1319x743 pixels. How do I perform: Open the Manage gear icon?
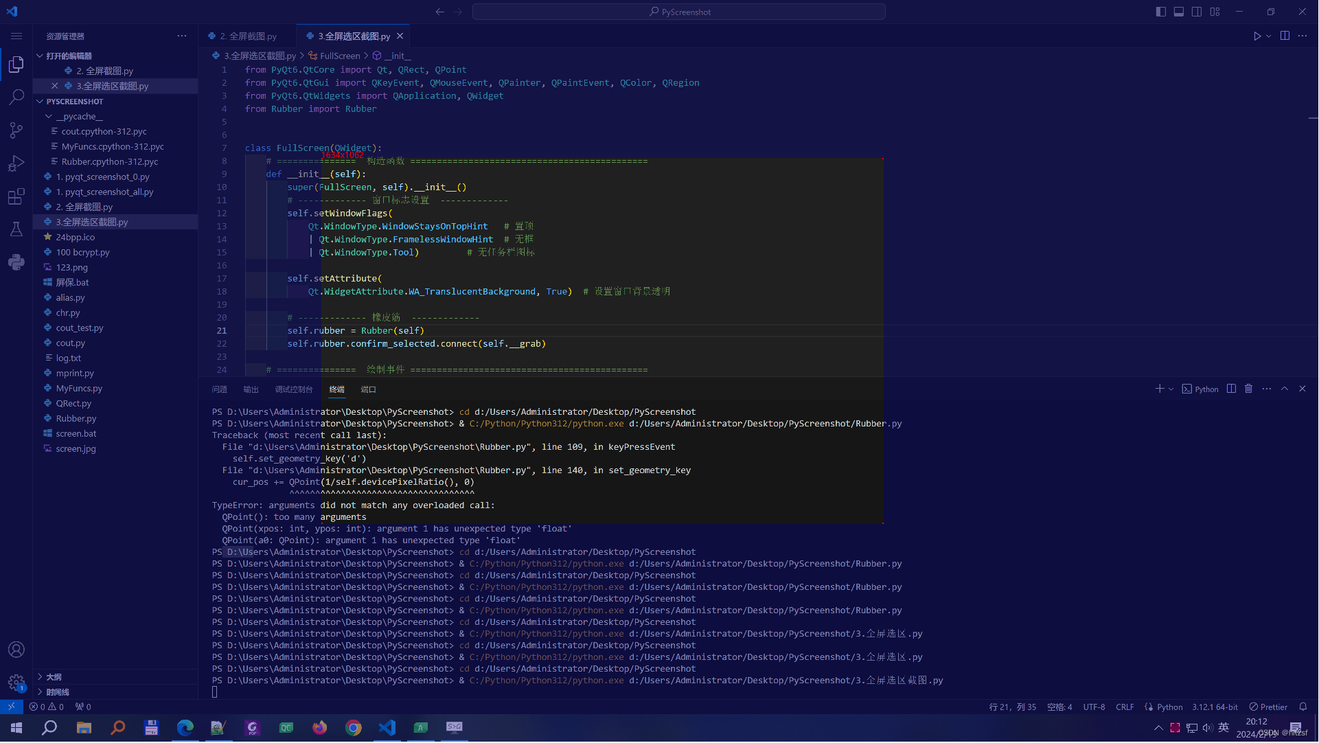(x=16, y=683)
